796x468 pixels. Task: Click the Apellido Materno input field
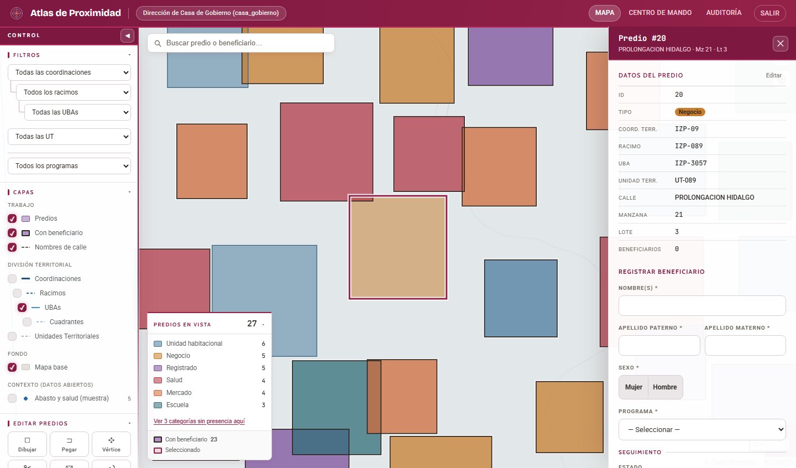point(745,346)
